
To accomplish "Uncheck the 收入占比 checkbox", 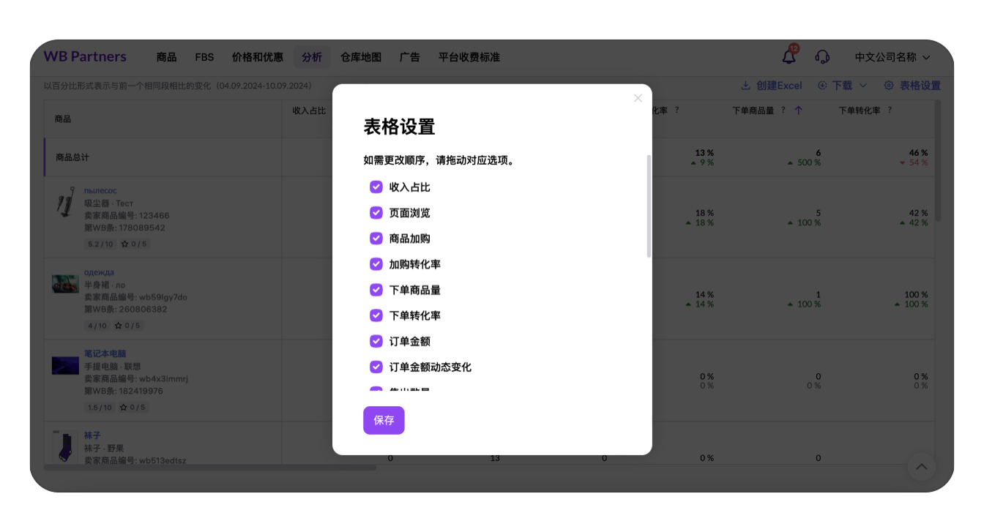I will pos(376,187).
